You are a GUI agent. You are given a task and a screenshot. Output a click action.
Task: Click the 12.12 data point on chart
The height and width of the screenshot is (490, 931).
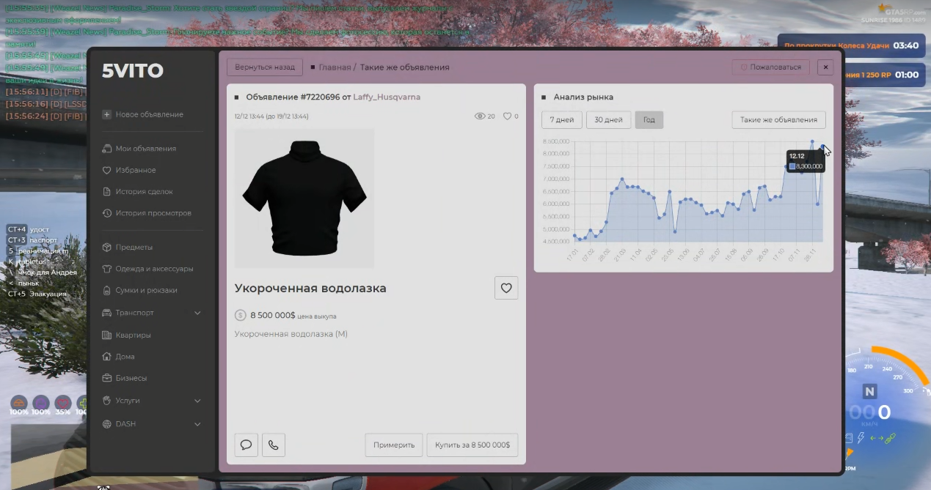pyautogui.click(x=822, y=146)
